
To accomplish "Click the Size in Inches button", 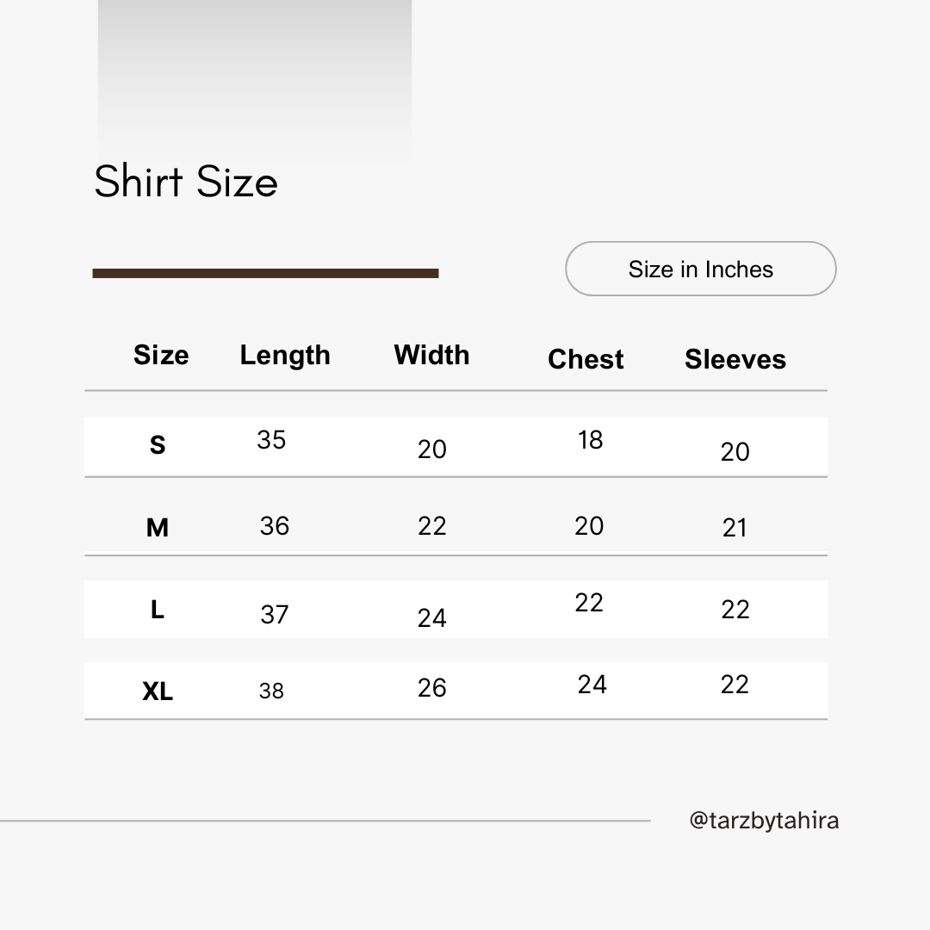I will tap(700, 269).
